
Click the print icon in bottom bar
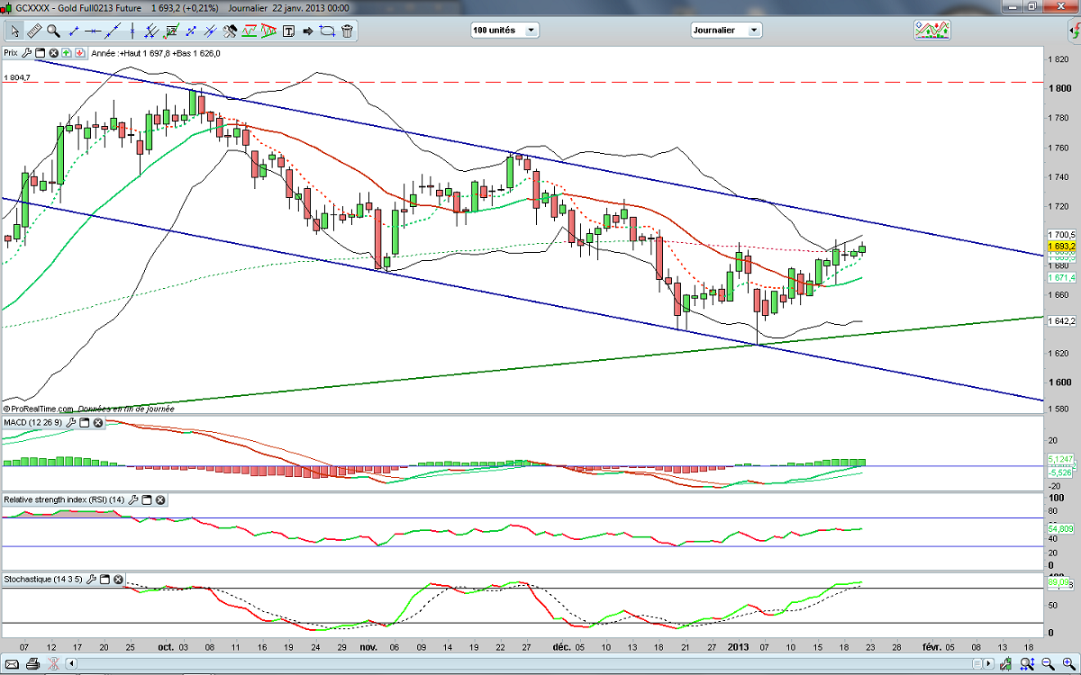click(32, 665)
